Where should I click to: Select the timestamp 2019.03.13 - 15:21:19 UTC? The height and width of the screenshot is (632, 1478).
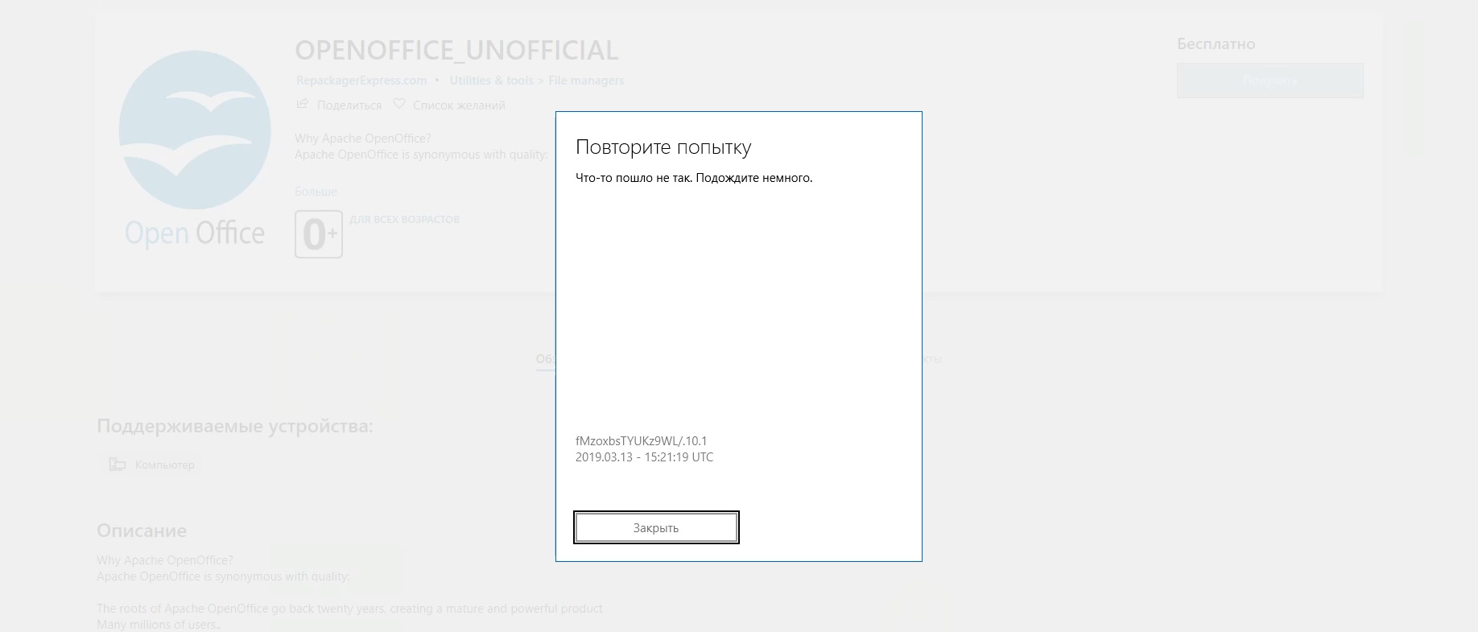(644, 457)
